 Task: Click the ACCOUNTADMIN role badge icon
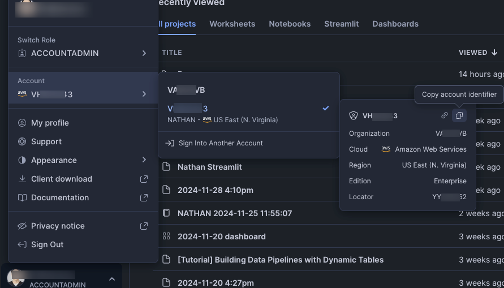pos(22,53)
